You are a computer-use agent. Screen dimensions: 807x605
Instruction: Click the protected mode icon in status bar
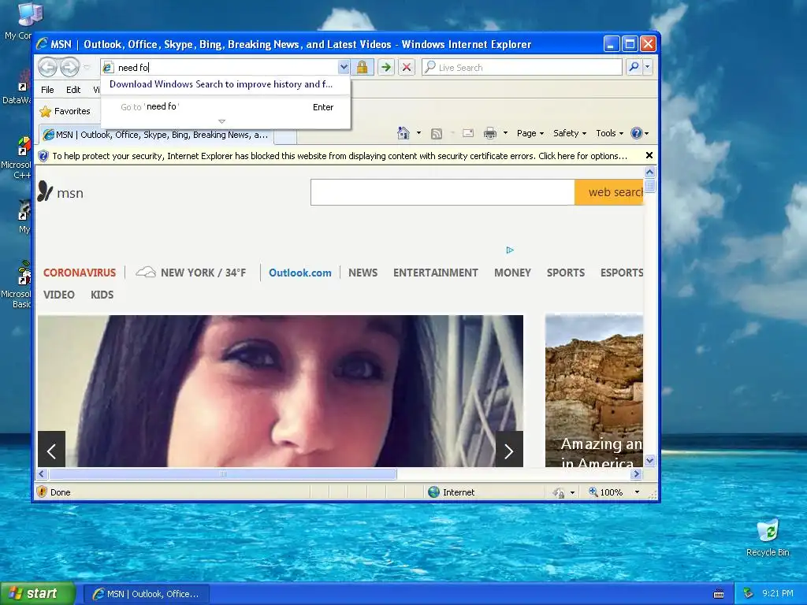(x=559, y=492)
